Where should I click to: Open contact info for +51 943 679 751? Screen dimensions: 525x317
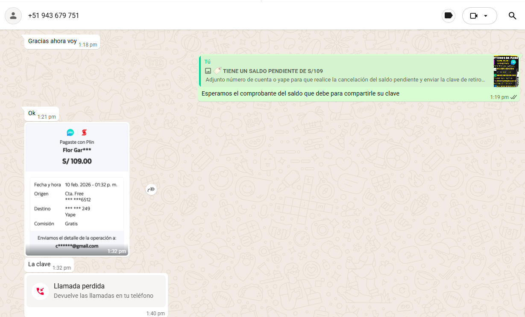[x=53, y=16]
